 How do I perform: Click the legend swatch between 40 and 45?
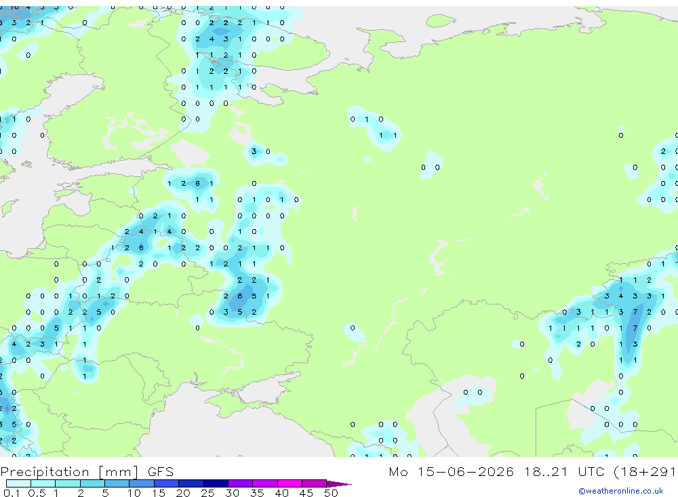pyautogui.click(x=290, y=483)
